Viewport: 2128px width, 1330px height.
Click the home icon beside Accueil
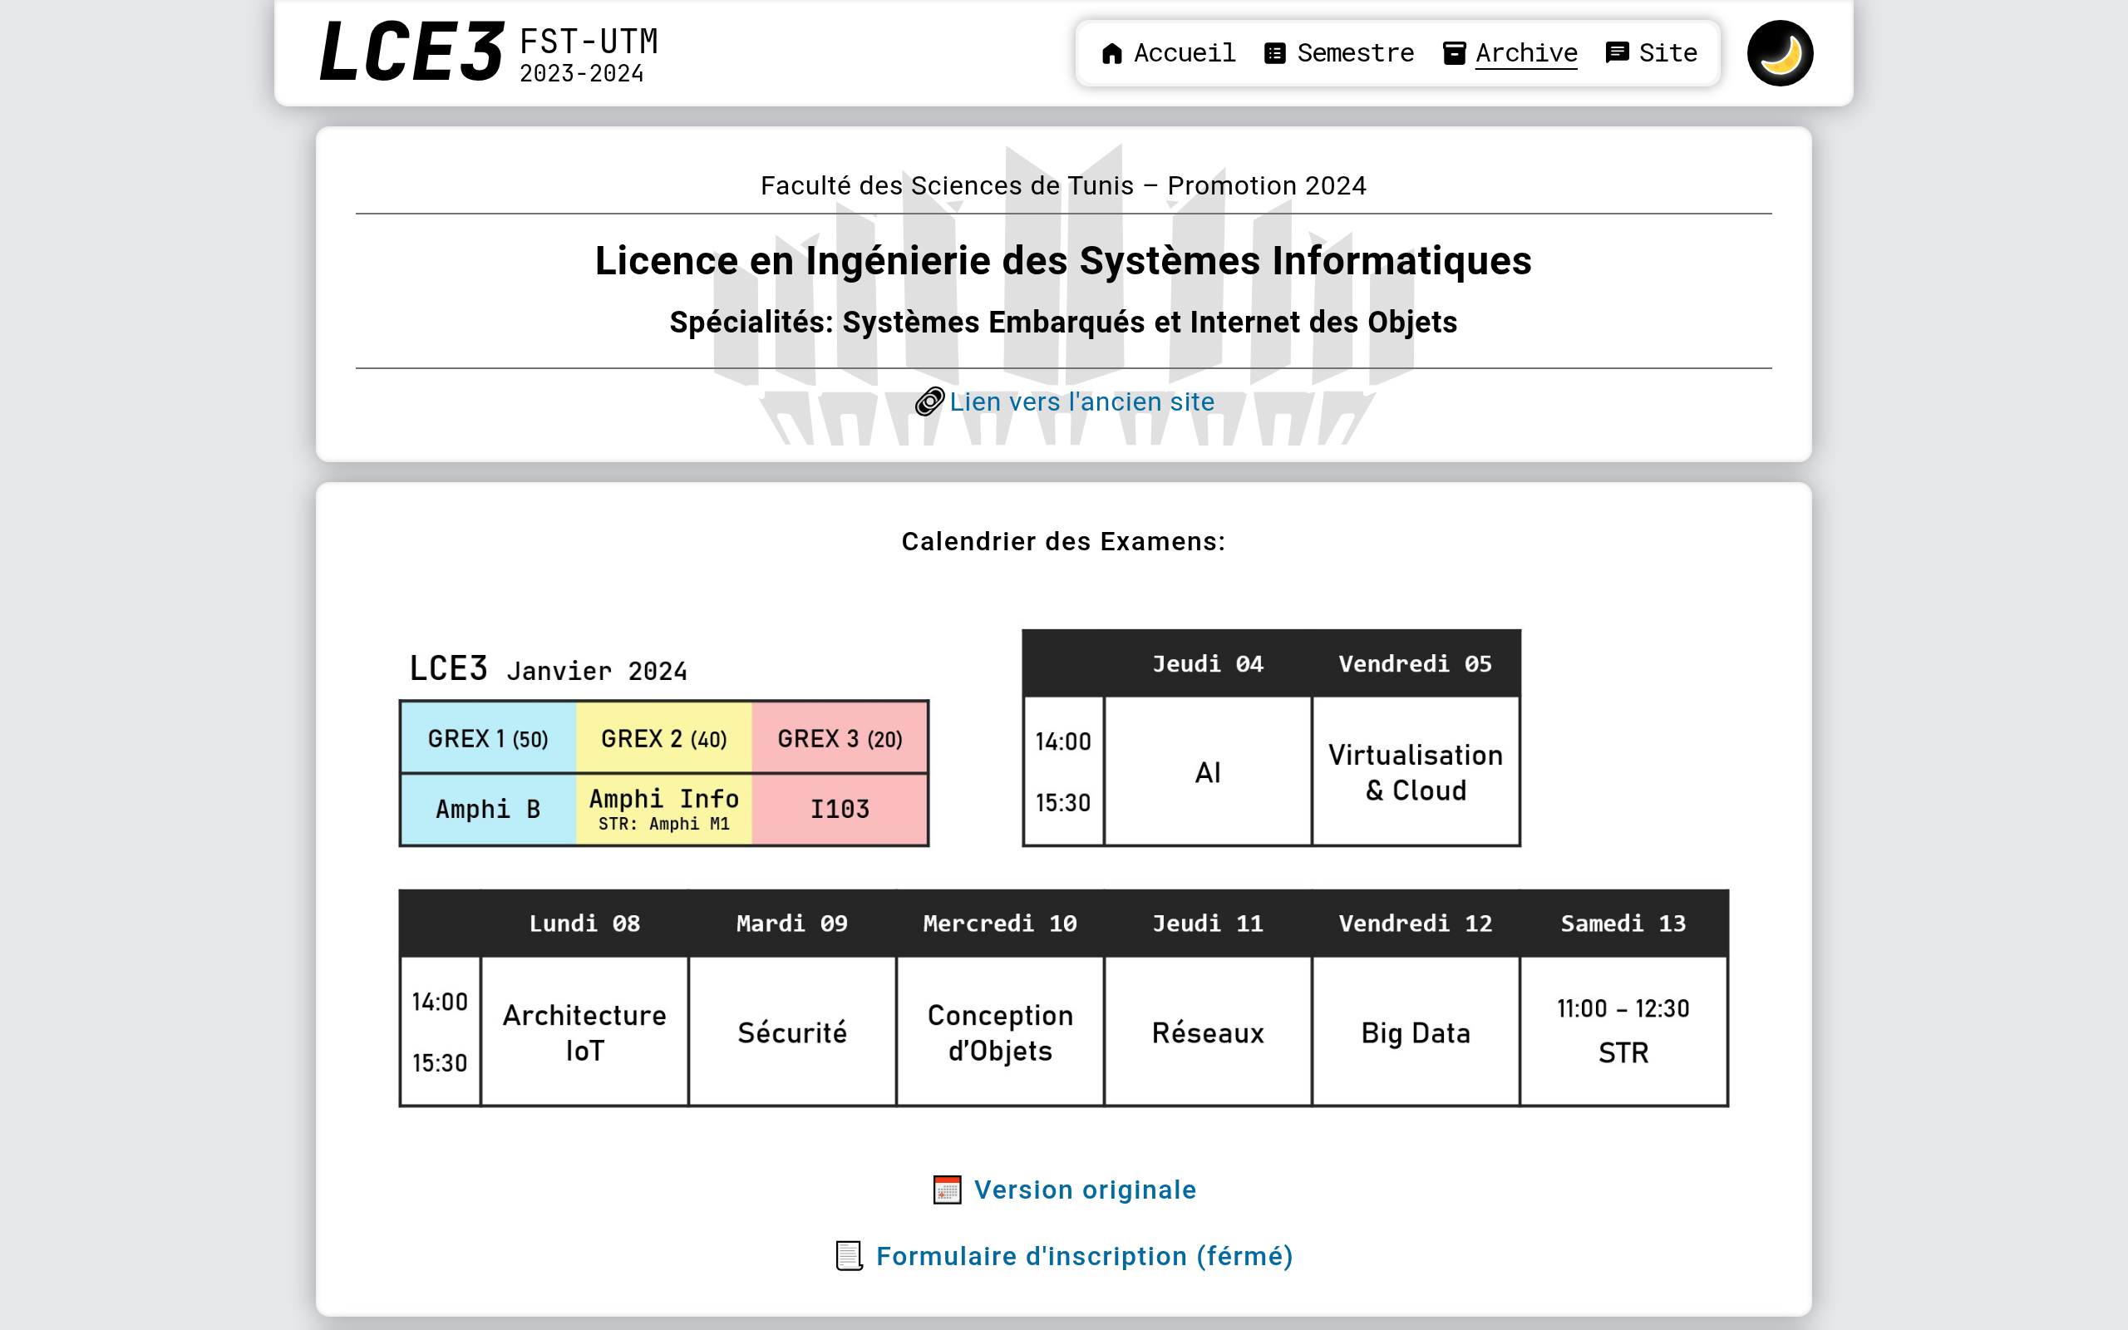pyautogui.click(x=1111, y=54)
